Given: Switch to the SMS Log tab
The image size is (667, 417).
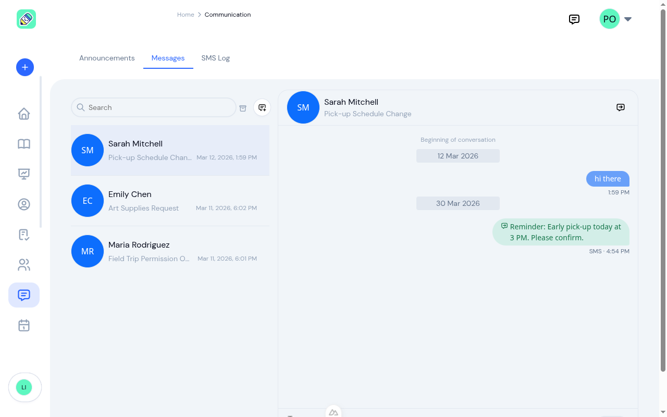Looking at the screenshot, I should [x=216, y=58].
